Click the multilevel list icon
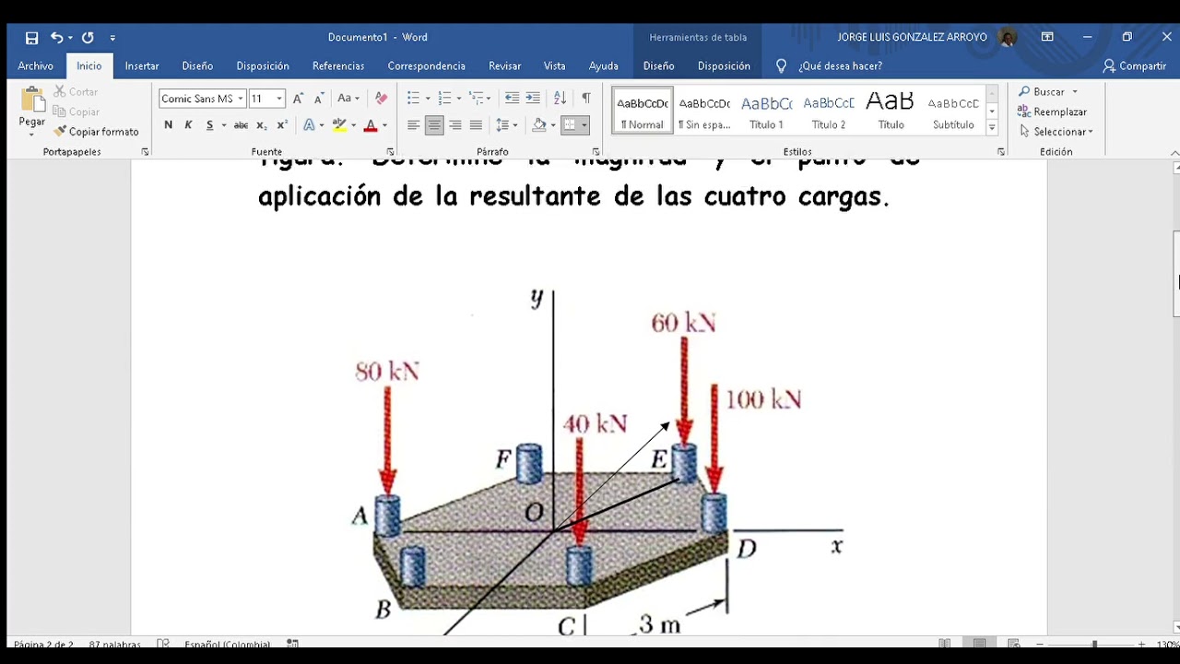 click(476, 99)
